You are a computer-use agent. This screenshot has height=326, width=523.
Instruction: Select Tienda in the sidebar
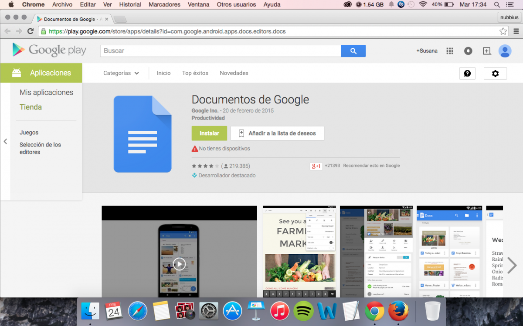pyautogui.click(x=31, y=107)
